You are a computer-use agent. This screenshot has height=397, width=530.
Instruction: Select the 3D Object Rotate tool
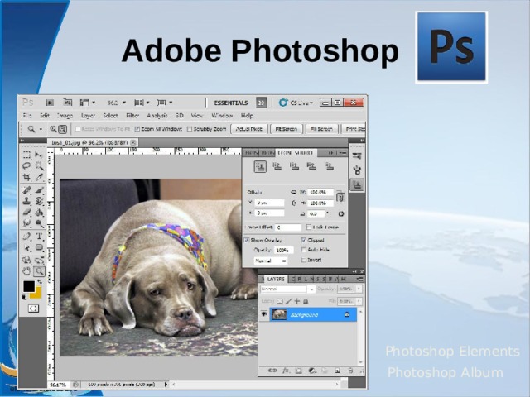pyautogui.click(x=26, y=260)
